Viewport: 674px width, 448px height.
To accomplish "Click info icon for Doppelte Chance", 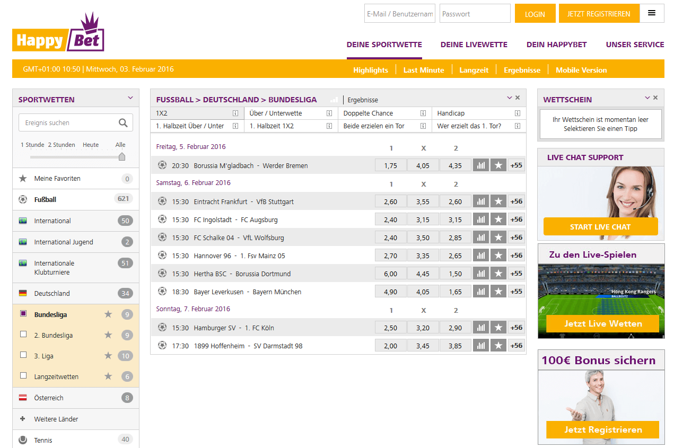I will [x=423, y=113].
